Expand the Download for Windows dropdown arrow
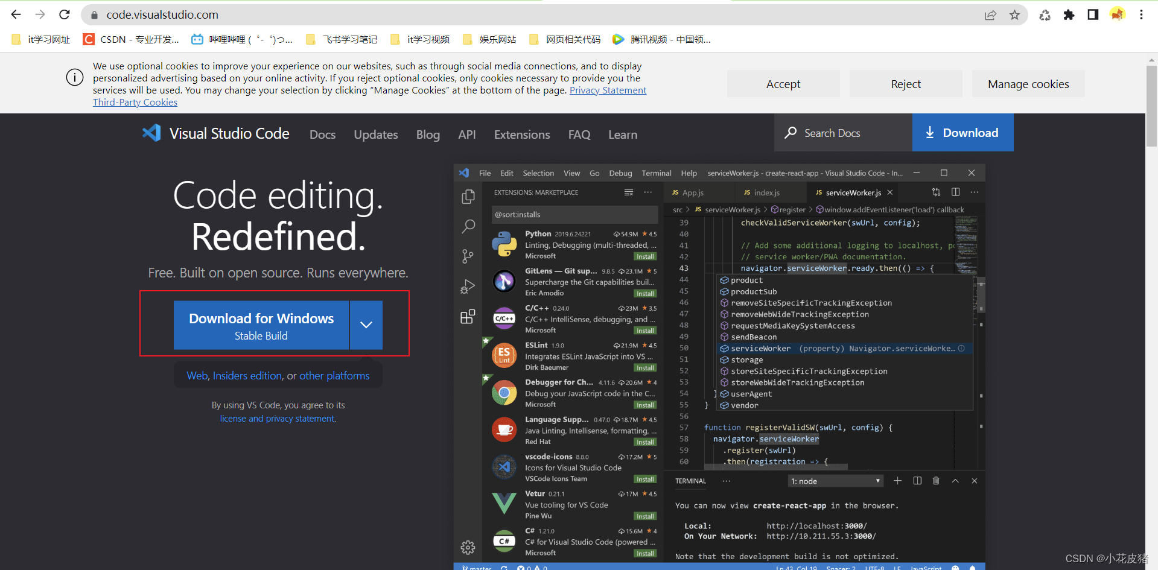 (366, 325)
